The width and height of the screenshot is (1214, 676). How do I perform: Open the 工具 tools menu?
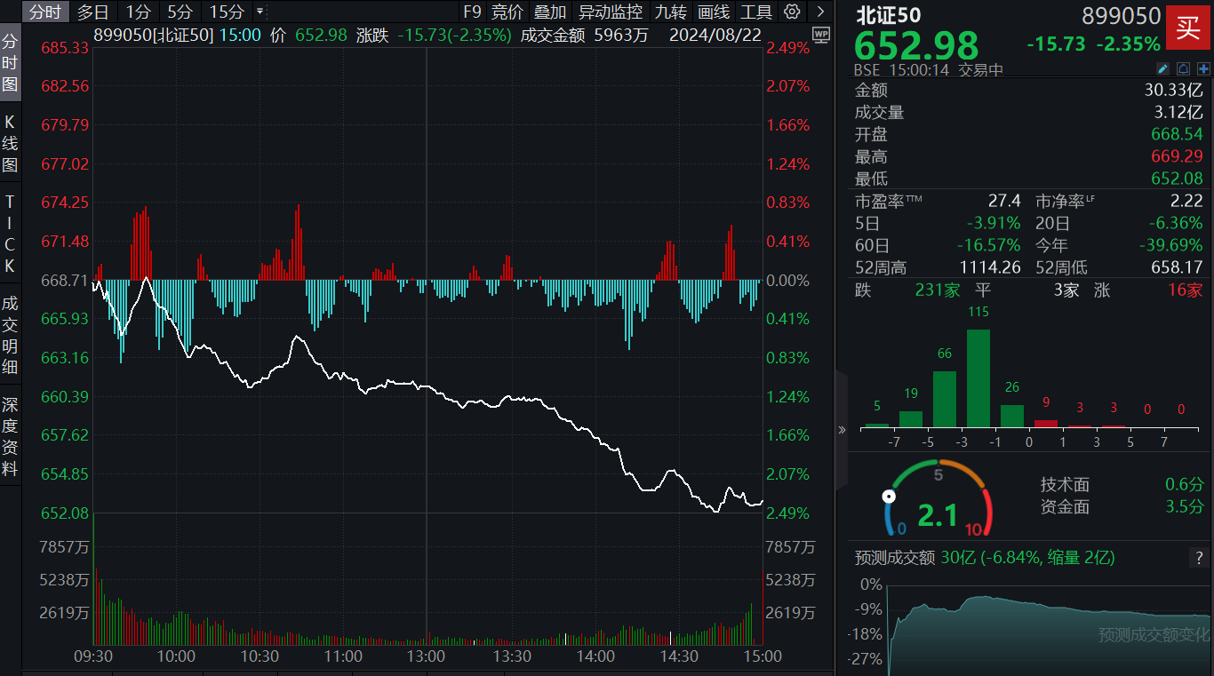[x=755, y=12]
